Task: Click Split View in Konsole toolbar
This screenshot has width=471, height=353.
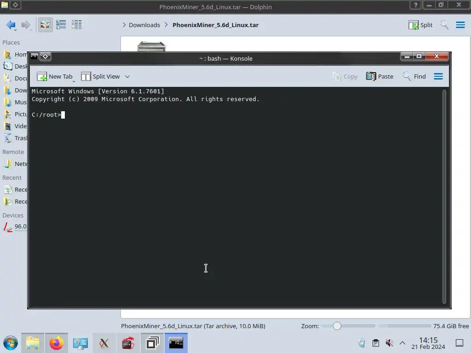Action: coord(100,77)
